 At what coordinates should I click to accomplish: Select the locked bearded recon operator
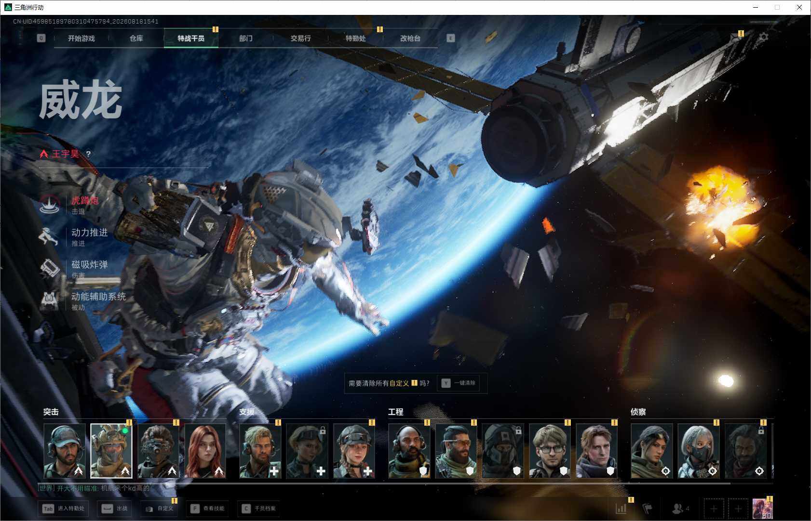745,451
